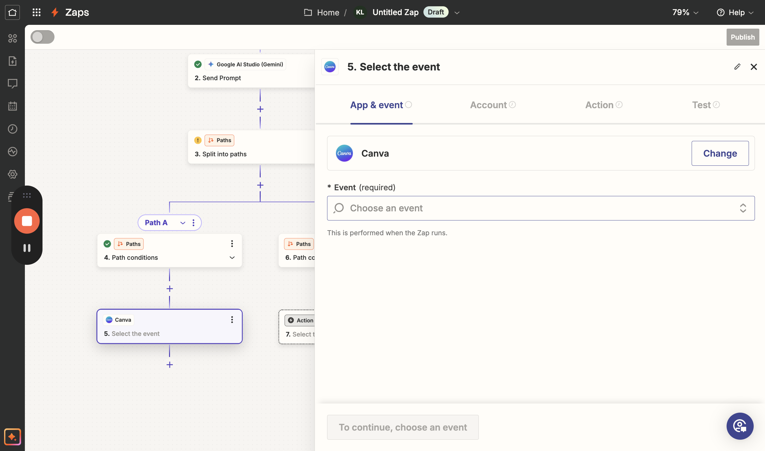This screenshot has width=765, height=451.
Task: Expand the Path A selector chevron
Action: tap(183, 223)
